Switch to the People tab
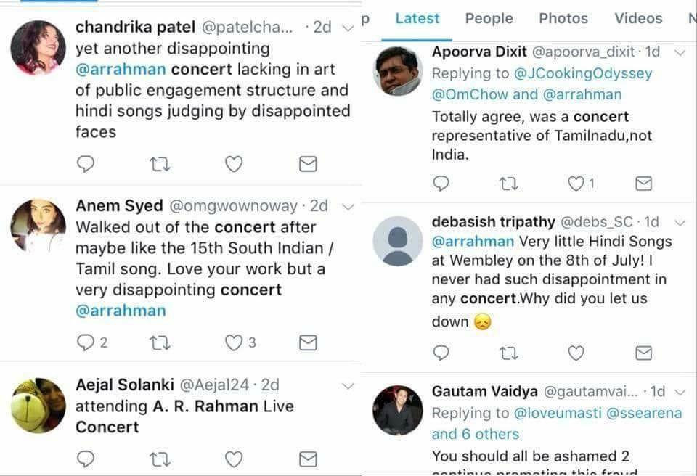This screenshot has width=697, height=476. pos(489,19)
